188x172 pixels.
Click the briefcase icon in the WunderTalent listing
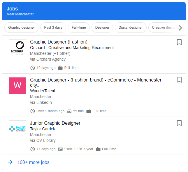point(89,111)
